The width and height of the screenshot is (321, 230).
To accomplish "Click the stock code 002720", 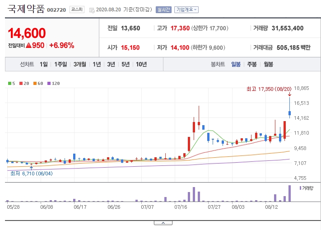I will coord(56,10).
